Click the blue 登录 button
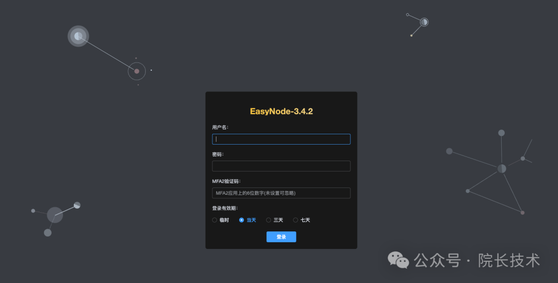 (x=281, y=237)
